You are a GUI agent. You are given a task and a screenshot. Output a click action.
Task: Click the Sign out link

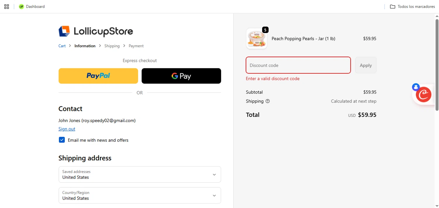click(x=67, y=129)
